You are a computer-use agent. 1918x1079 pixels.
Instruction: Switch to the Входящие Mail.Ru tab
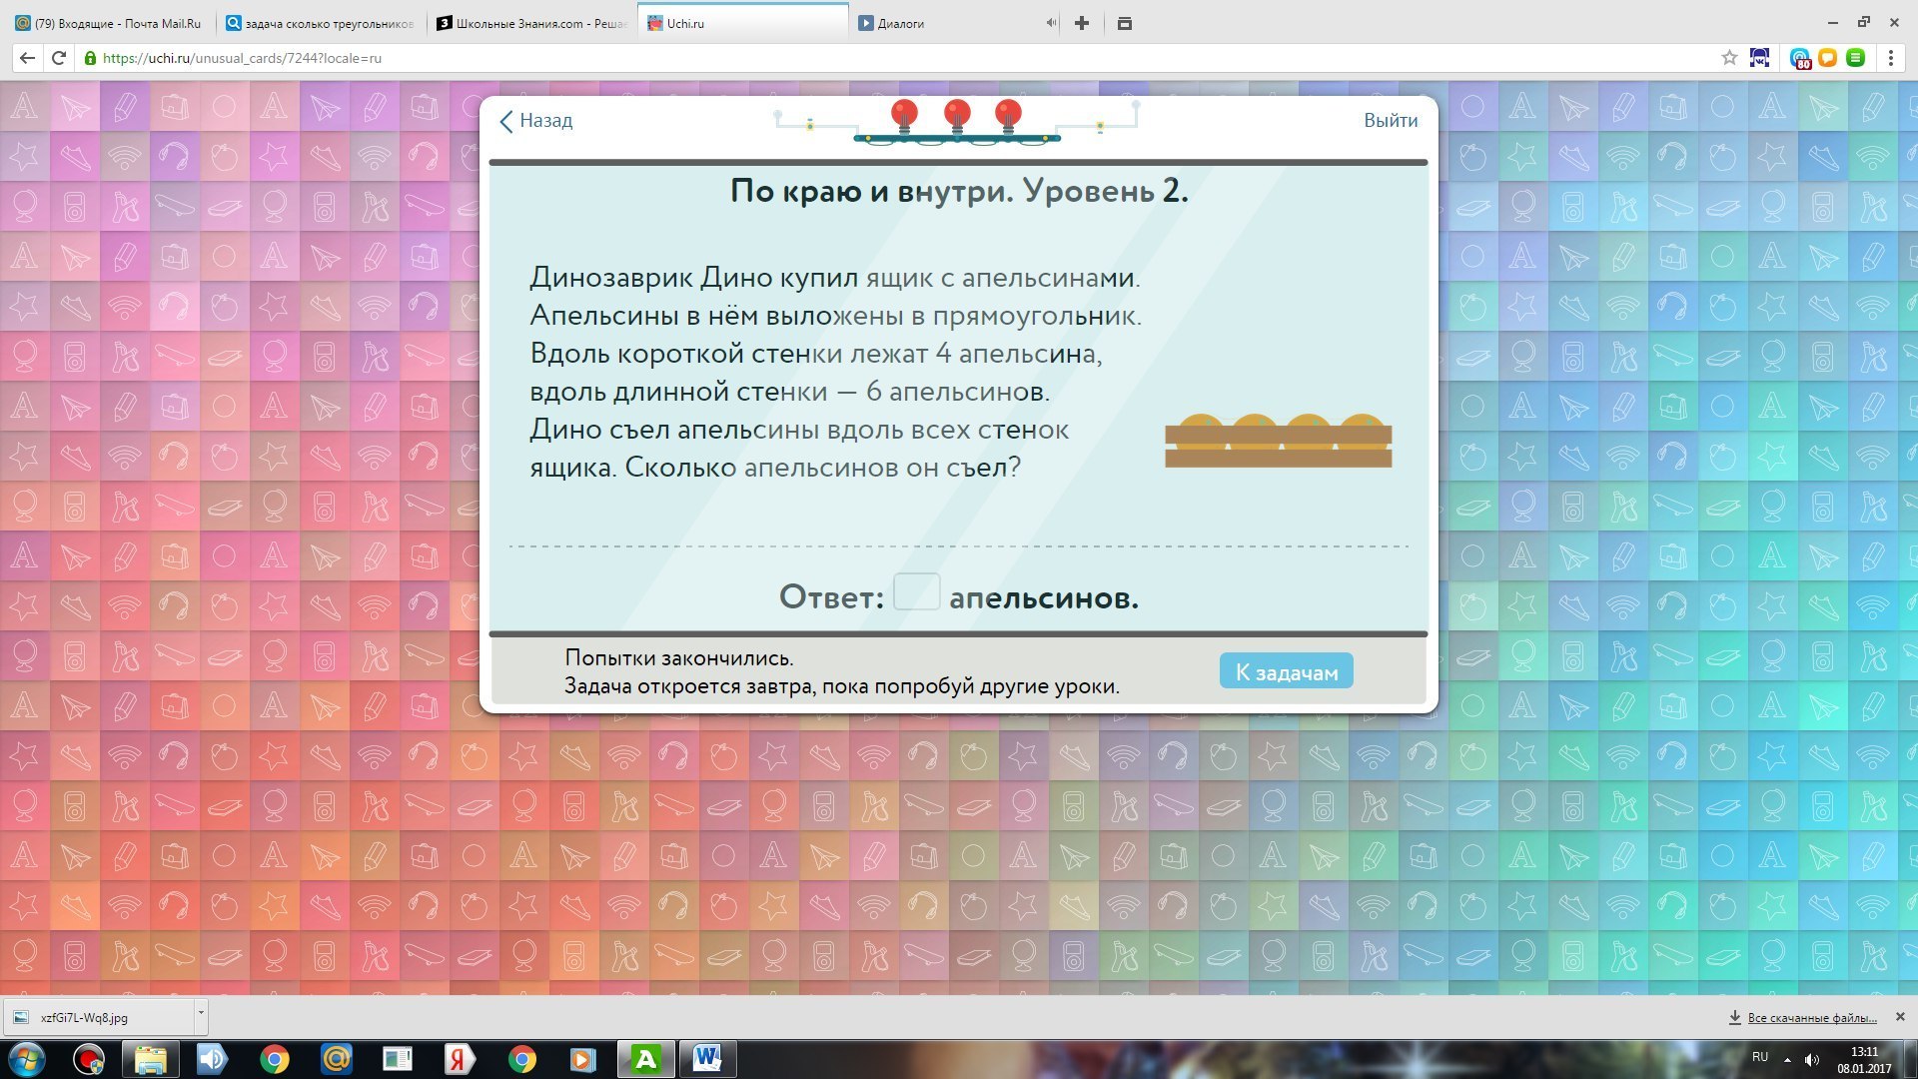[110, 23]
